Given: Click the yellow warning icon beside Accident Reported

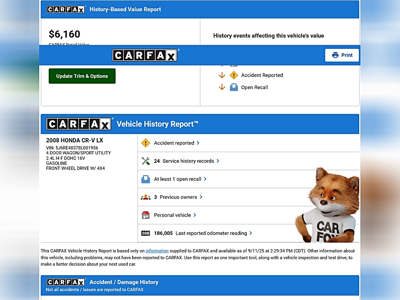Looking at the screenshot, I should click(x=234, y=75).
